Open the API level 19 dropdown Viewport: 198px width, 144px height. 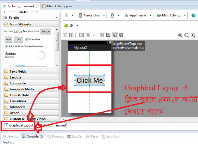coord(78,26)
